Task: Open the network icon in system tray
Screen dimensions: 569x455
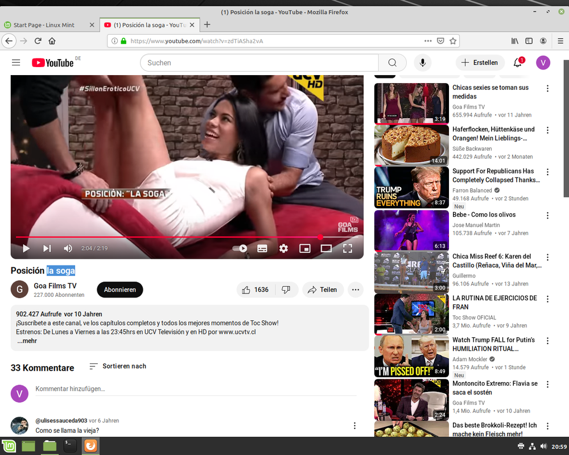Action: coord(532,446)
